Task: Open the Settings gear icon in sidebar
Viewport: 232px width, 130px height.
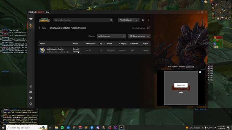Action: tap(30, 104)
